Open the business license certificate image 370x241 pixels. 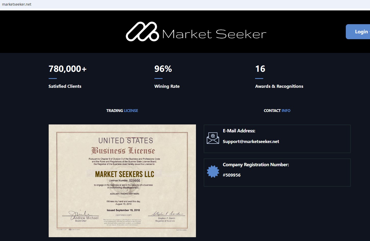(122, 181)
